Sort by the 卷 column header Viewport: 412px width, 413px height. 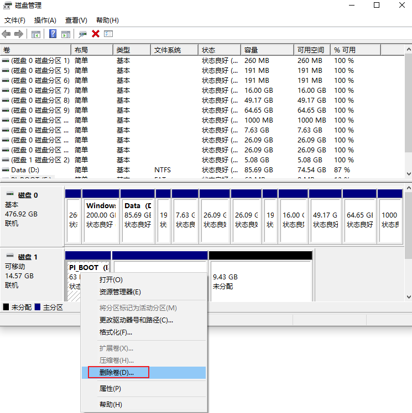[x=35, y=50]
